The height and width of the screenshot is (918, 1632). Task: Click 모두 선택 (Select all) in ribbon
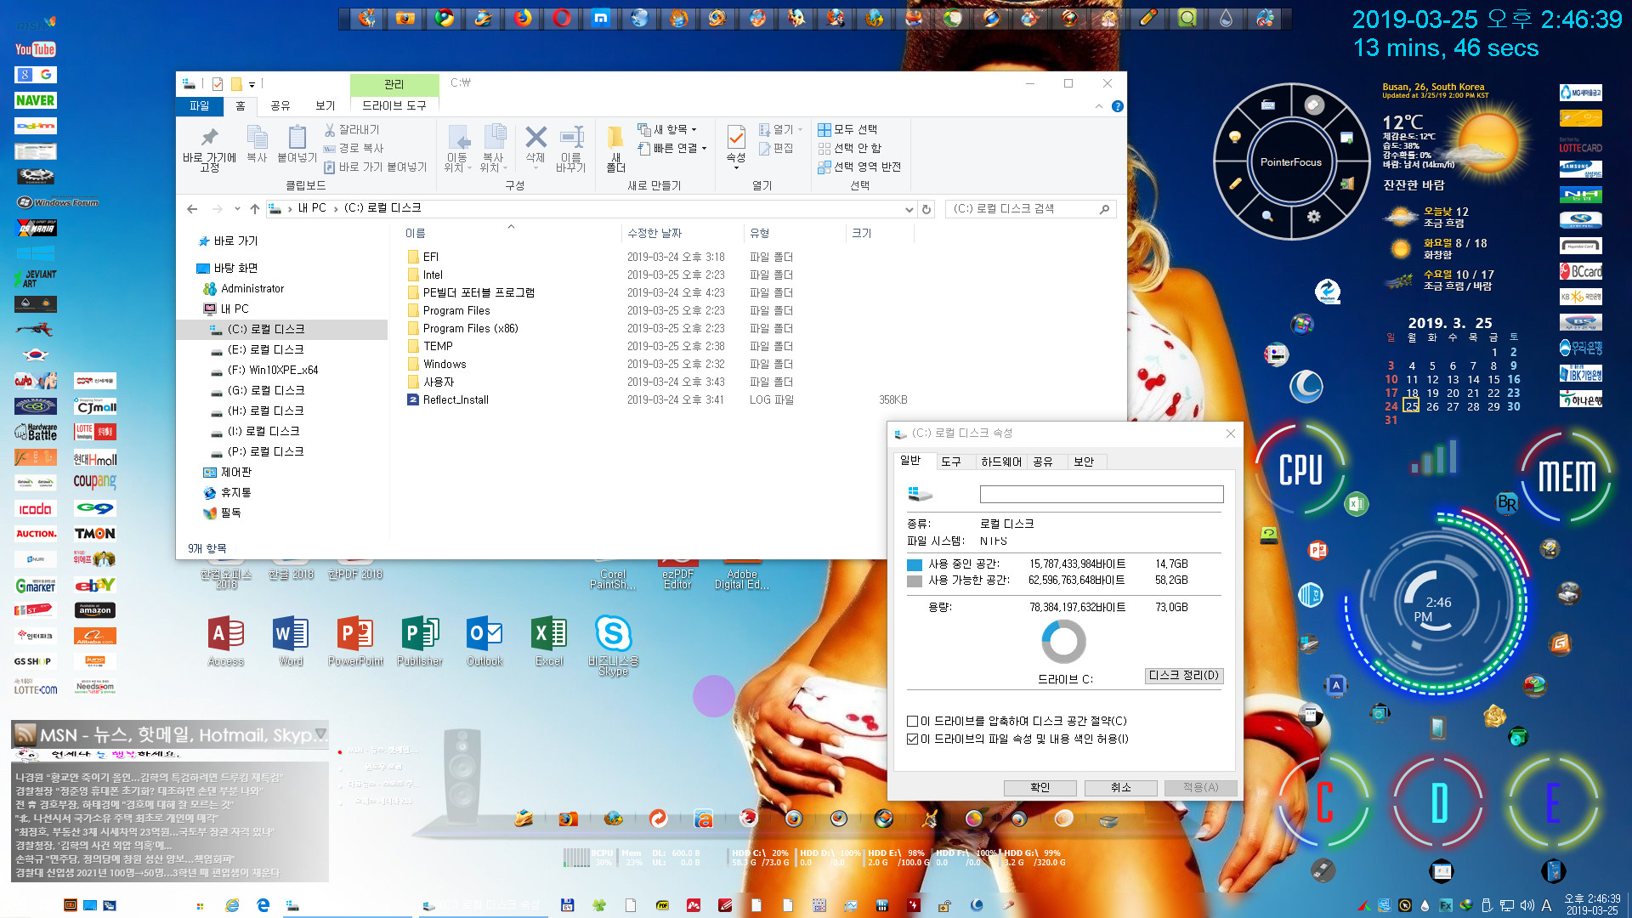pos(847,129)
